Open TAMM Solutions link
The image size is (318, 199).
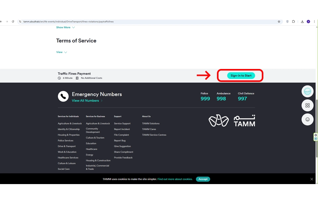point(151,123)
